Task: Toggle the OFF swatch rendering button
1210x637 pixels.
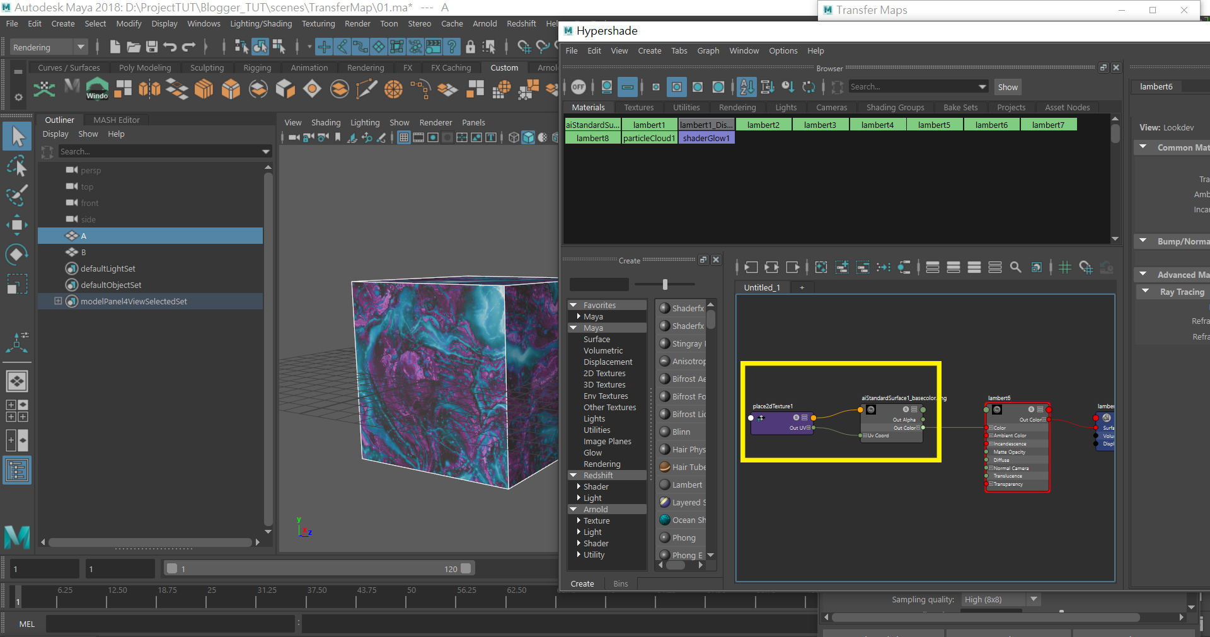Action: pos(579,87)
